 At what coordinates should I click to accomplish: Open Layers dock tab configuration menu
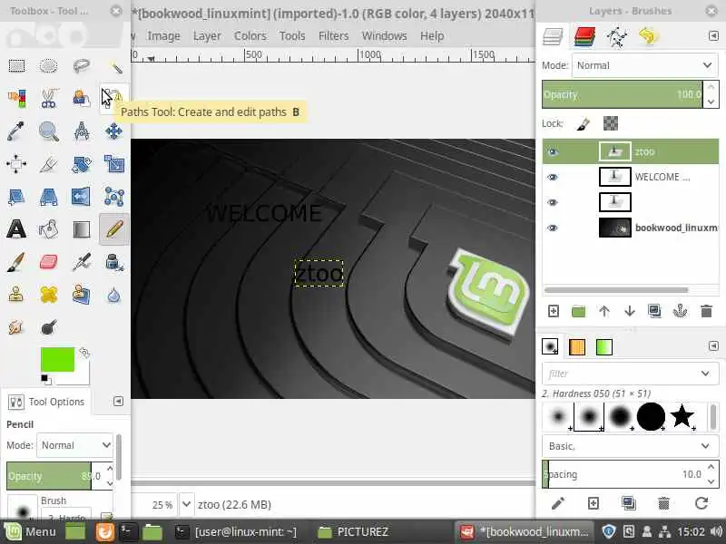point(713,35)
